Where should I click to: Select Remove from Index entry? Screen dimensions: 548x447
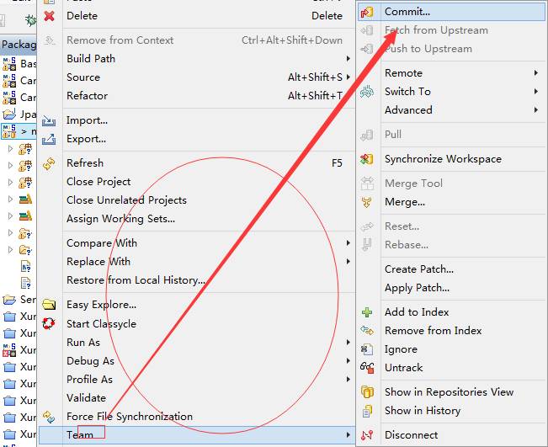451,331
